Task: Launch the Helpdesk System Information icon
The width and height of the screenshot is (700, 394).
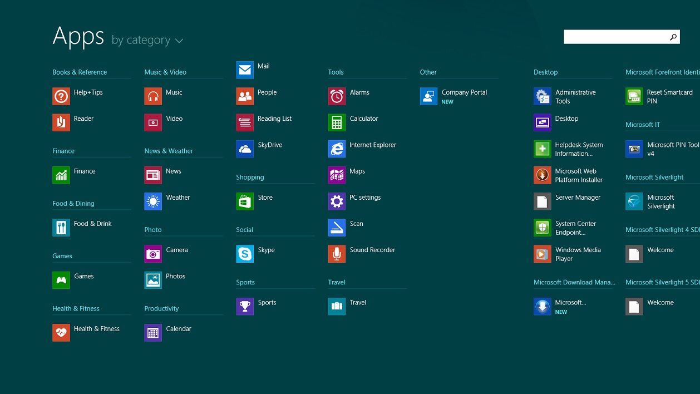Action: tap(543, 149)
